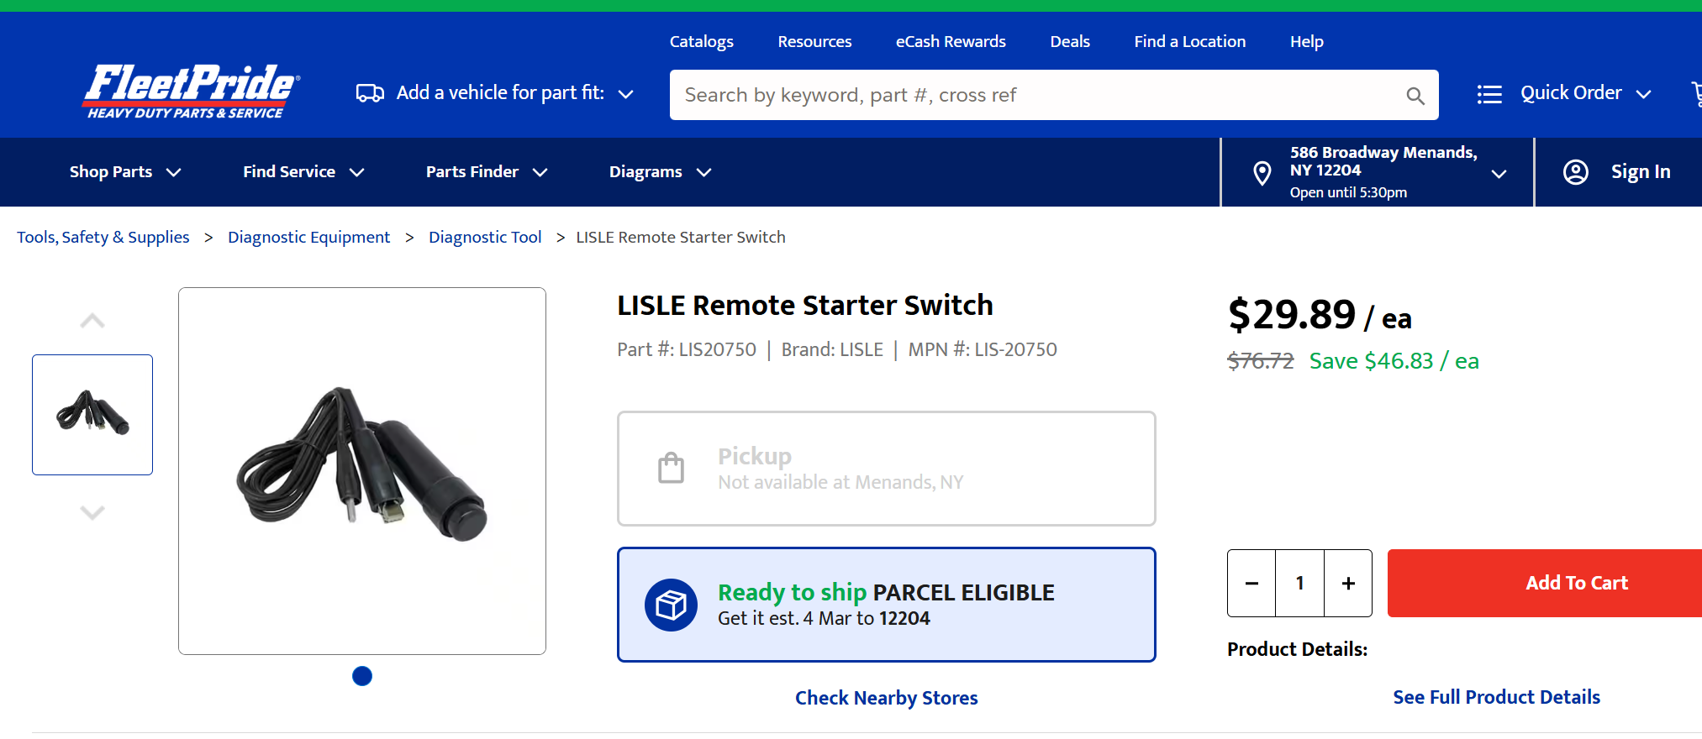Open the Catalogs menu item
This screenshot has height=739, width=1702.
pos(702,41)
